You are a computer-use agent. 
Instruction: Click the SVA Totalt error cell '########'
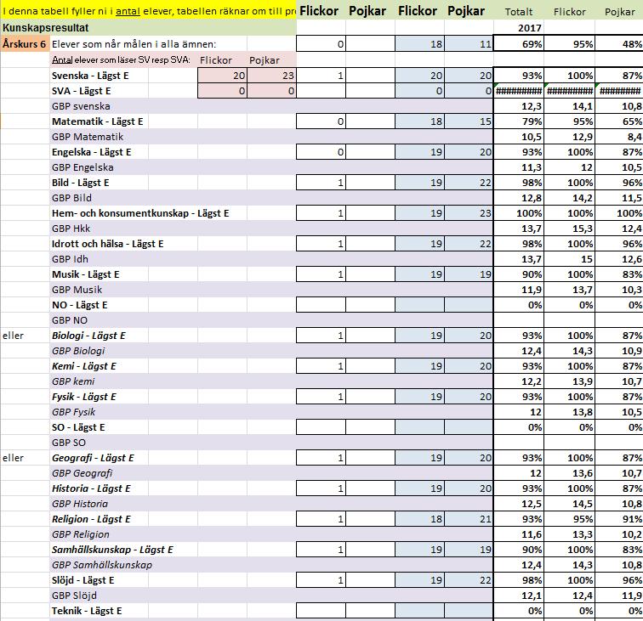[519, 91]
